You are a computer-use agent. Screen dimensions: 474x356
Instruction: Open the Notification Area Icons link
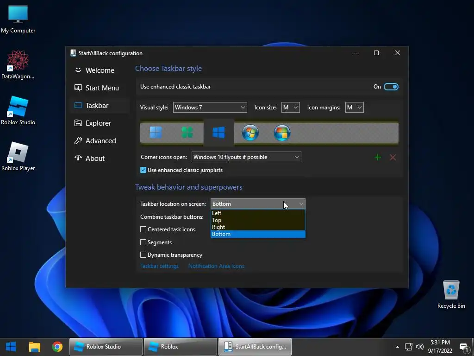pos(216,266)
